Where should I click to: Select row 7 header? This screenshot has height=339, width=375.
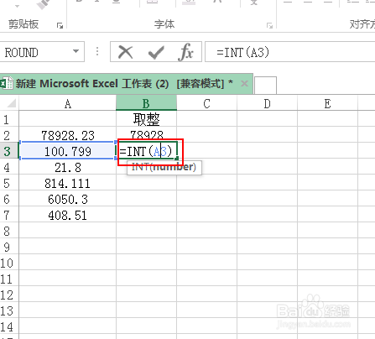[9, 215]
